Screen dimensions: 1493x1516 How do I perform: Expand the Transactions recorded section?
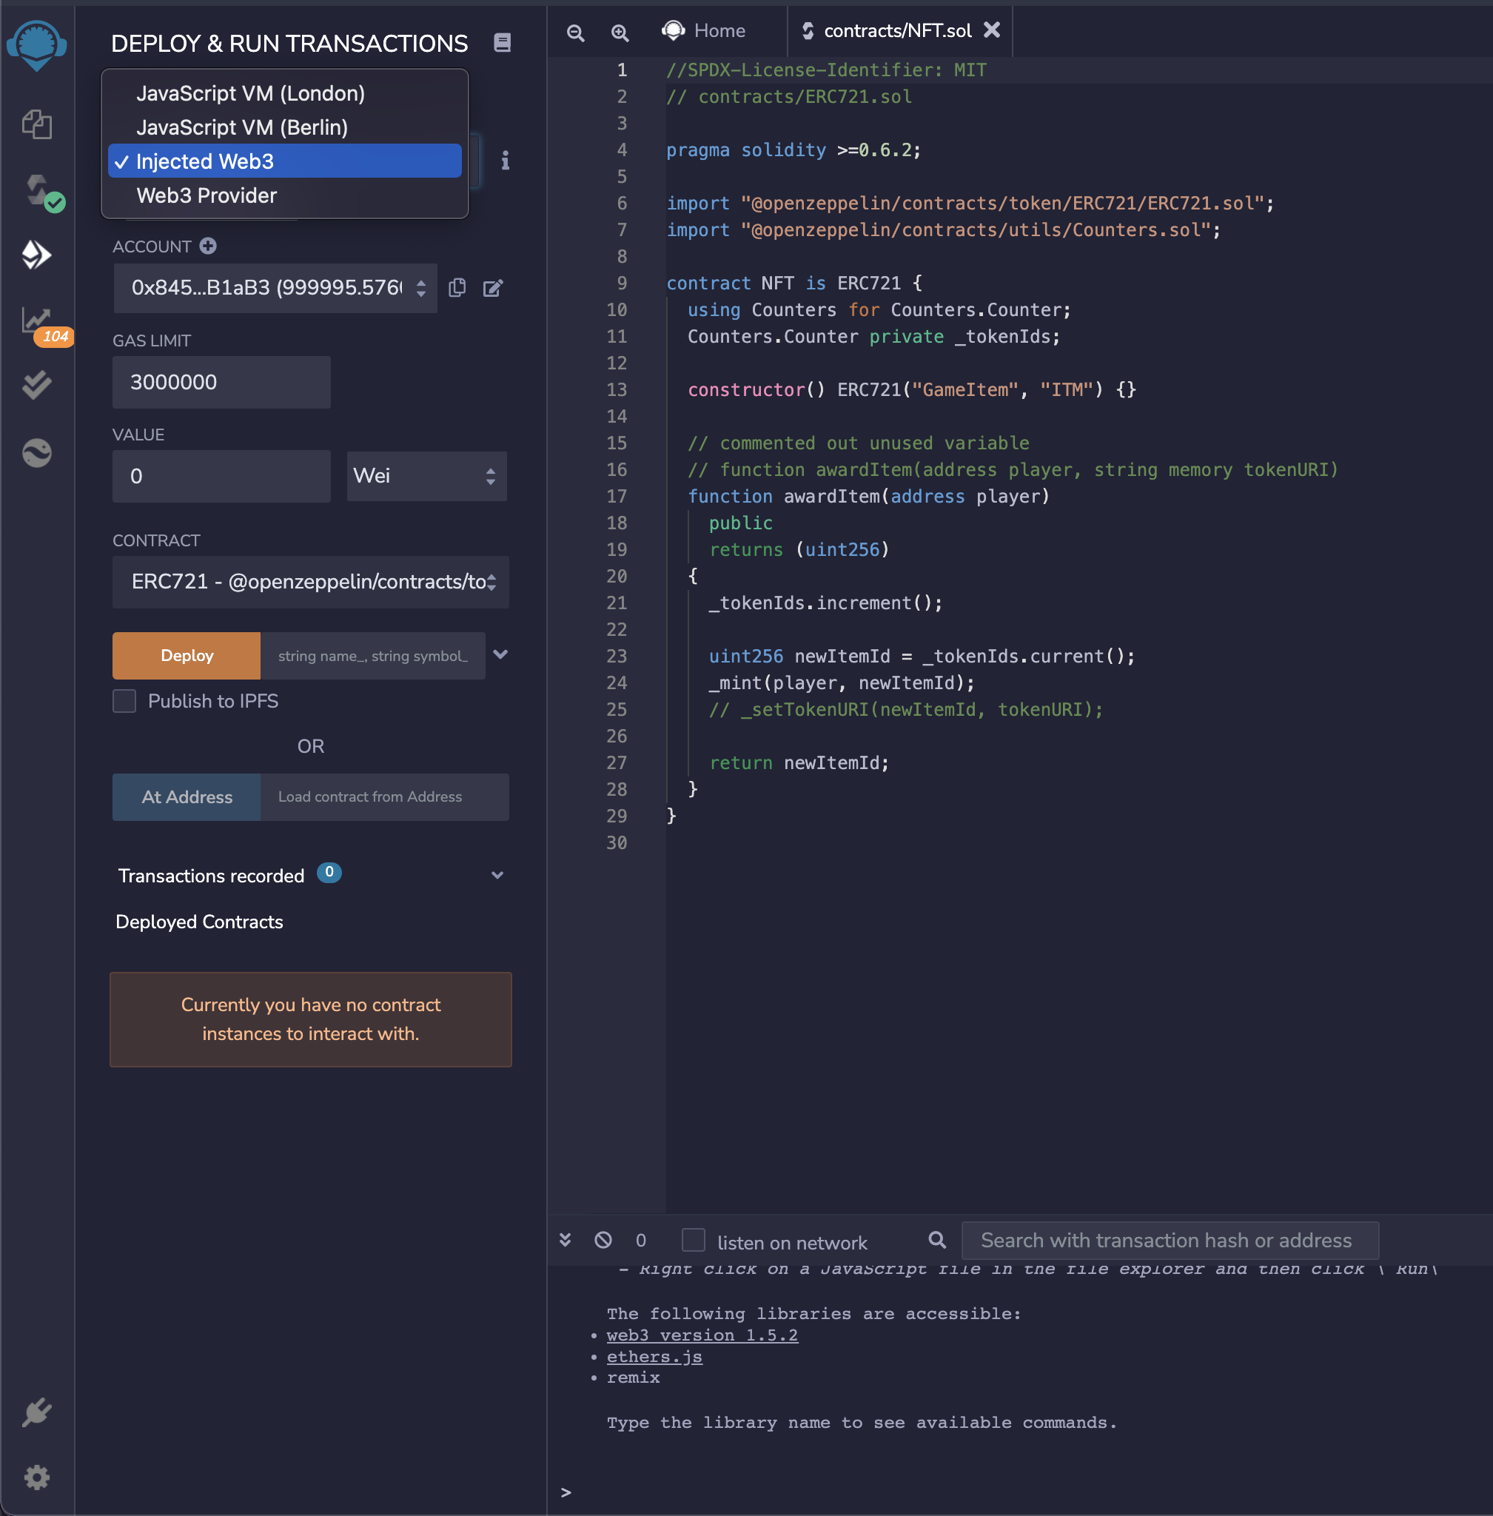coord(497,875)
